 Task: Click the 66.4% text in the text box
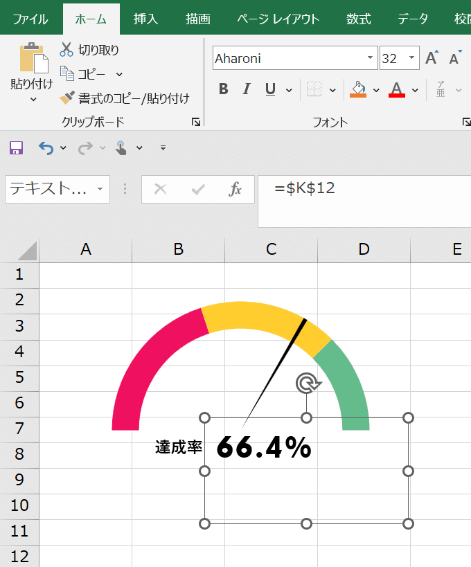pyautogui.click(x=264, y=448)
